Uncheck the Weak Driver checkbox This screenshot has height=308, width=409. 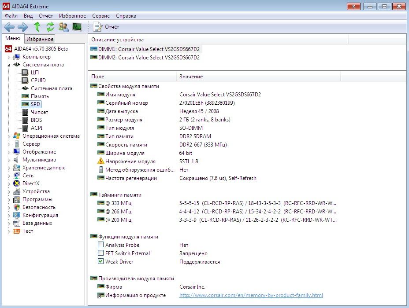(x=100, y=261)
